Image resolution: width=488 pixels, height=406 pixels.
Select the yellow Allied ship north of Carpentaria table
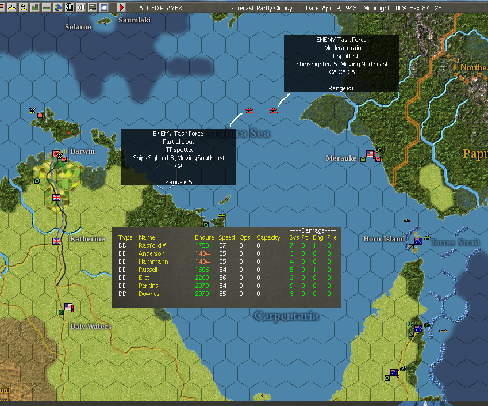point(222,215)
